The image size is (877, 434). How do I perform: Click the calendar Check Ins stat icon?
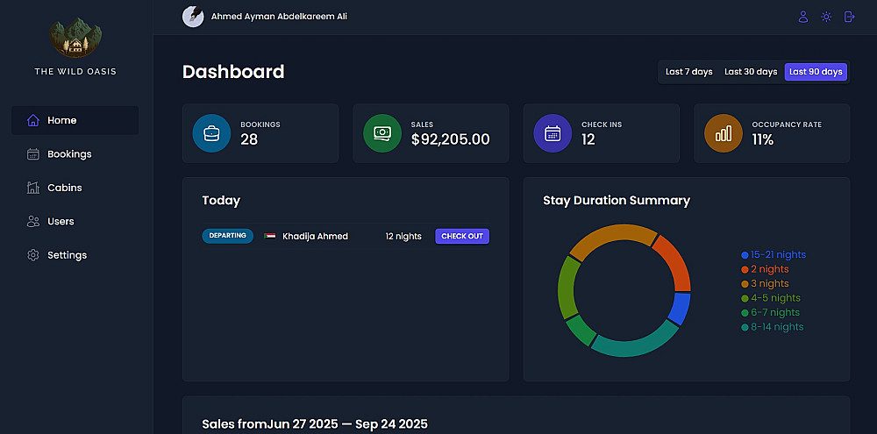tap(553, 133)
